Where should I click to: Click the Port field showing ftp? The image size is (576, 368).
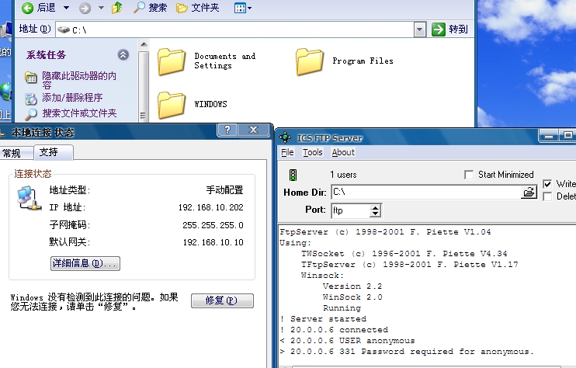pos(351,210)
